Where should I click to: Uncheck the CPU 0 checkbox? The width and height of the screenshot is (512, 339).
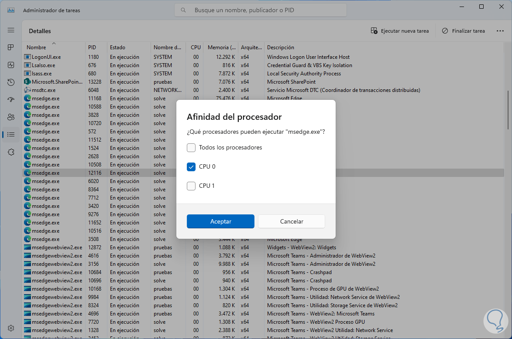click(x=191, y=167)
